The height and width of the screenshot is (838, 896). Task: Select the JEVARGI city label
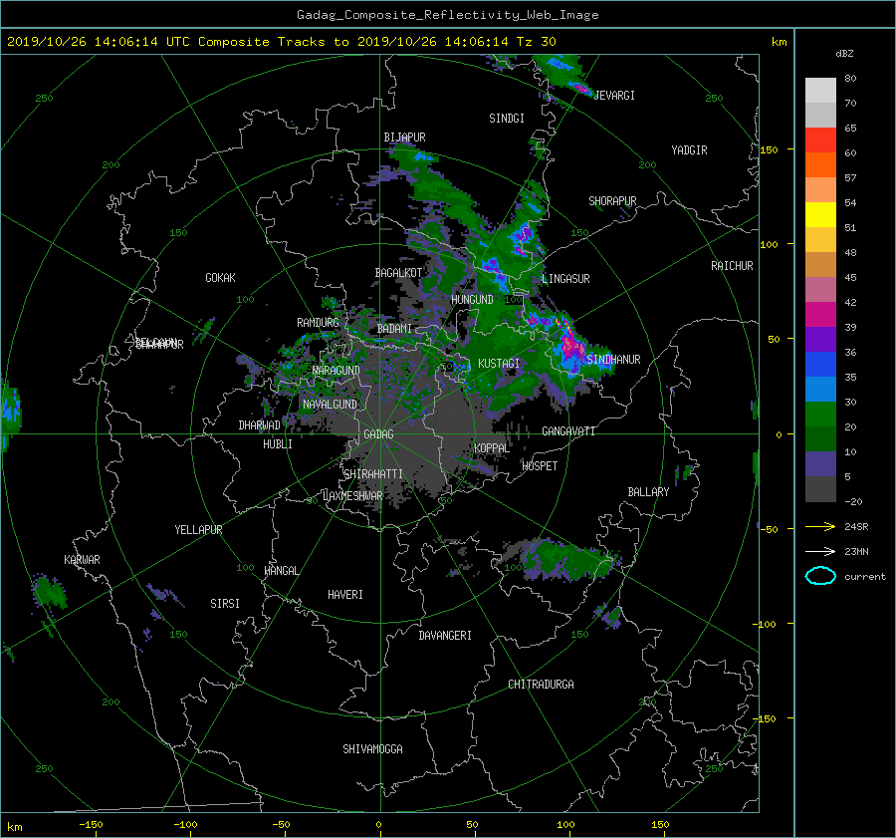click(x=614, y=96)
